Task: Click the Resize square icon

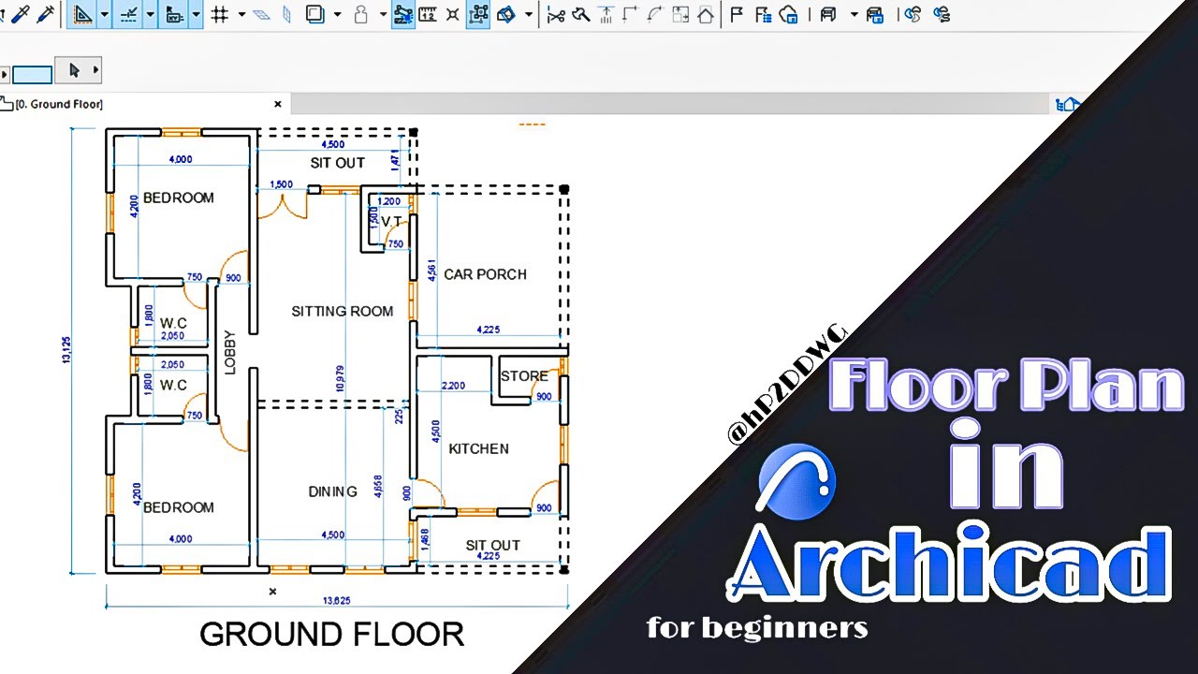Action: tap(680, 14)
